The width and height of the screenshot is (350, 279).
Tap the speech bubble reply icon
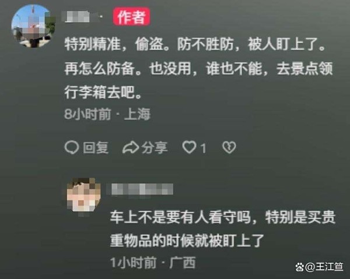coord(71,147)
